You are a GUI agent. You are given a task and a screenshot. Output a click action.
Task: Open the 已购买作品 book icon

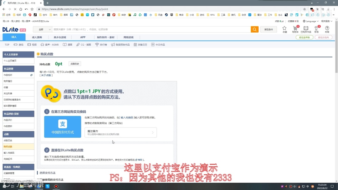306,29
